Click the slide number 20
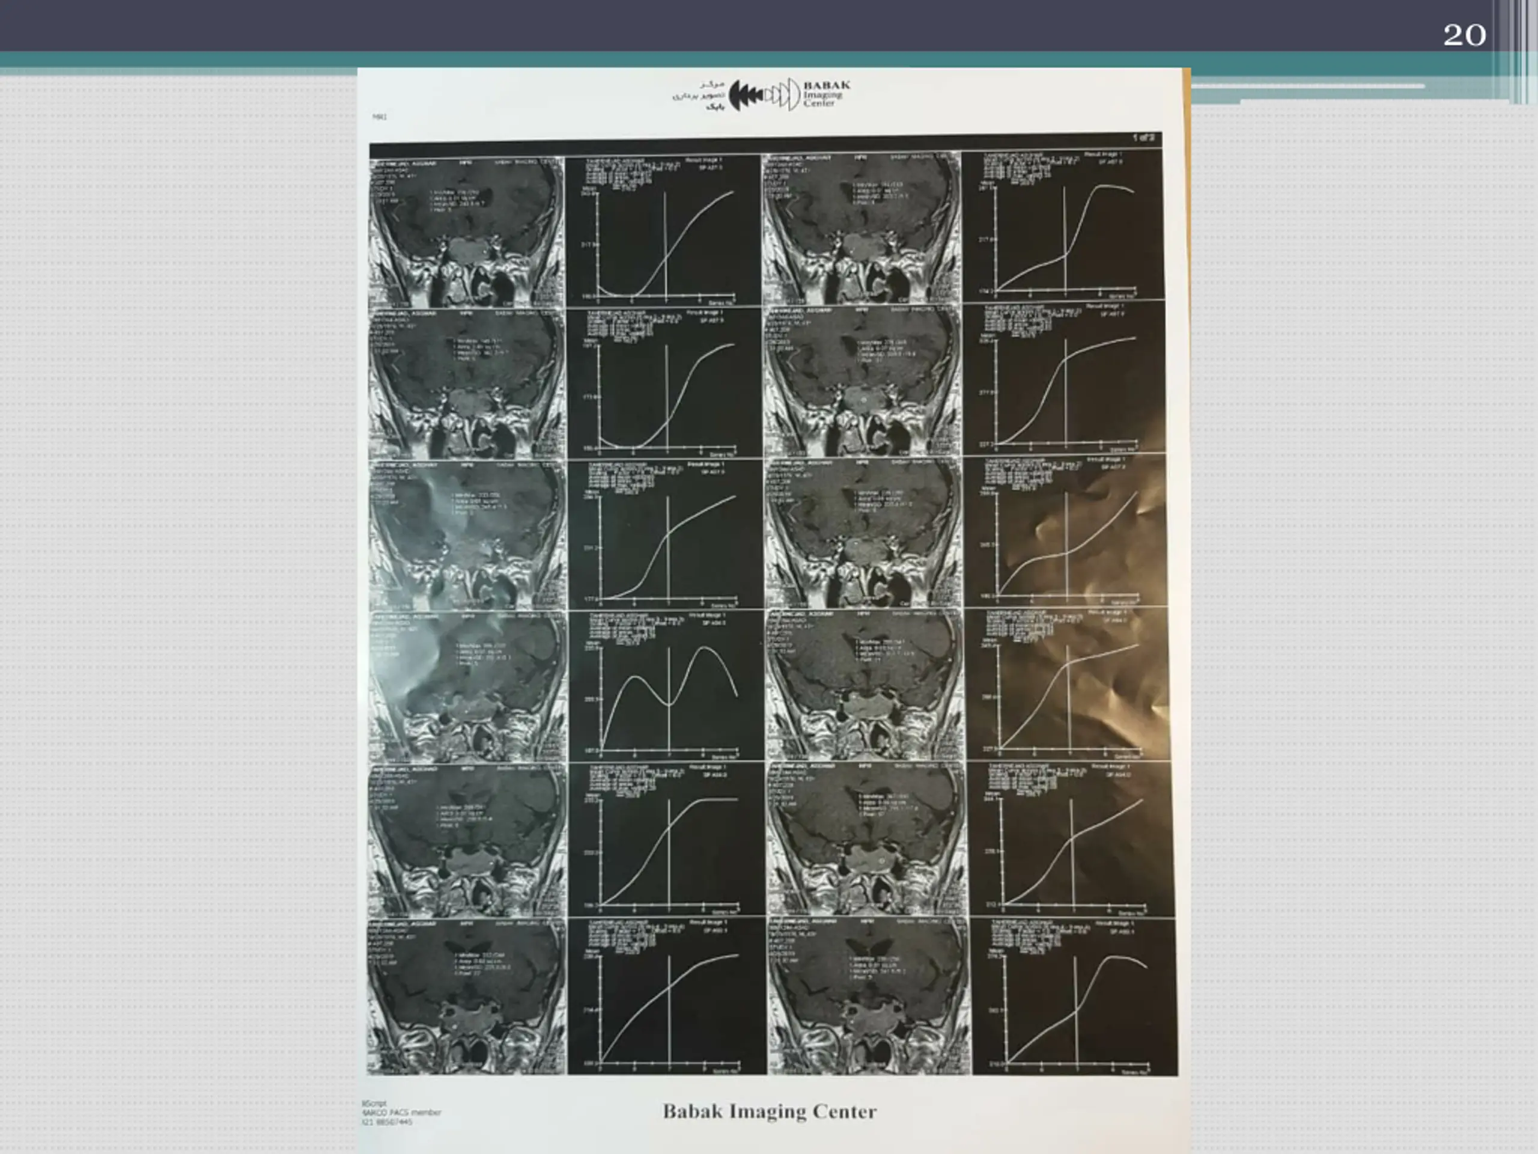Image resolution: width=1538 pixels, height=1154 pixels. [1464, 35]
